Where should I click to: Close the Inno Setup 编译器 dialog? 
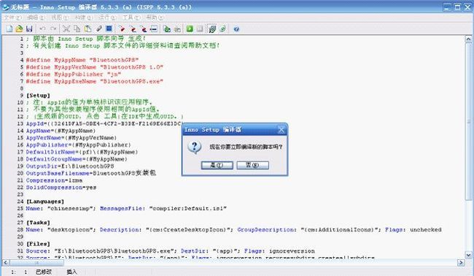click(x=281, y=130)
